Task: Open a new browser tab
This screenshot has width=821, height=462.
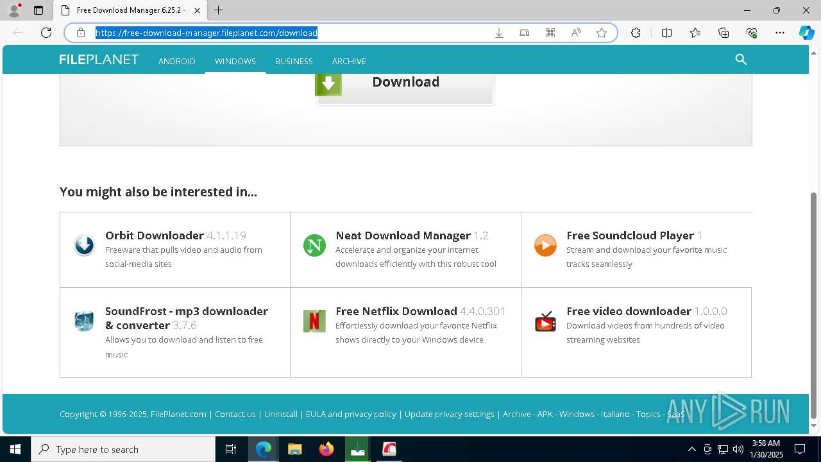Action: (219, 10)
